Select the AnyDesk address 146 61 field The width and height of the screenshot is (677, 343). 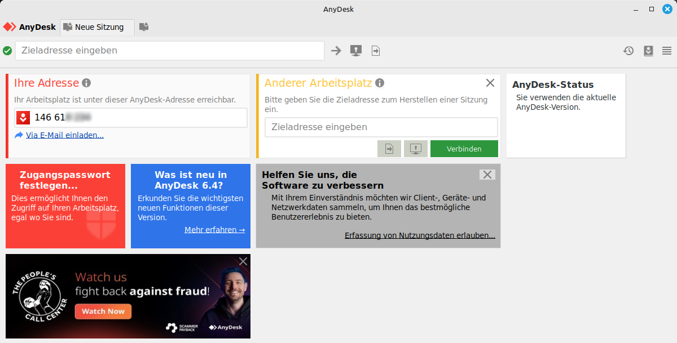tap(131, 118)
